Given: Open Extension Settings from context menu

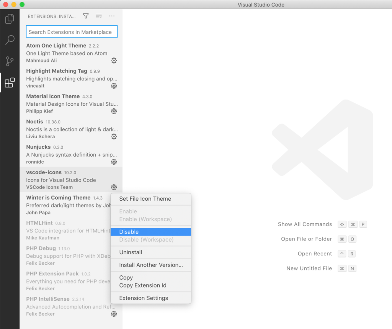Looking at the screenshot, I should point(151,298).
